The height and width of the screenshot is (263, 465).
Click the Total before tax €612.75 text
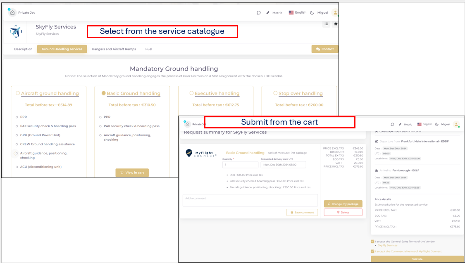(x=216, y=105)
